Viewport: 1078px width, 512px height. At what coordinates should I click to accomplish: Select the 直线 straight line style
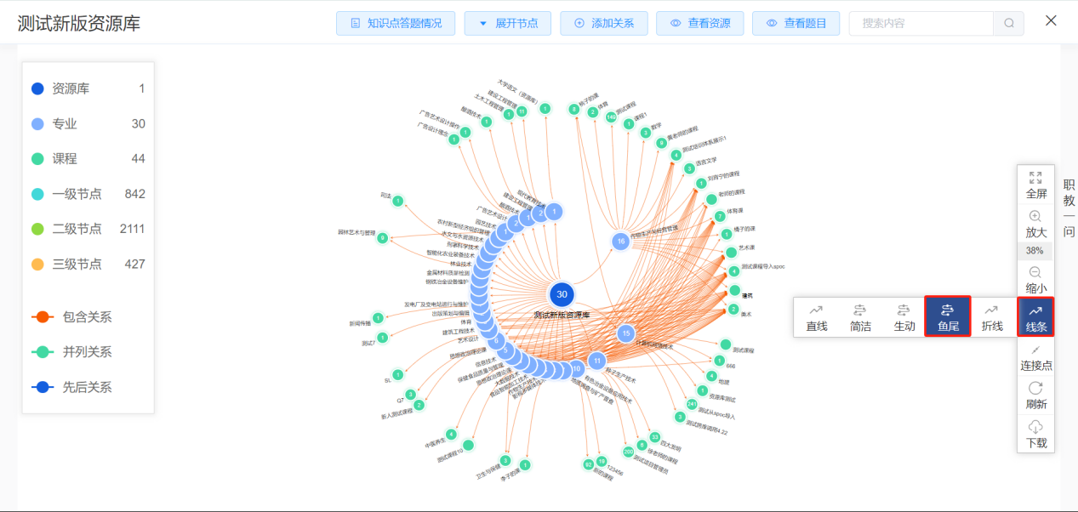(817, 316)
